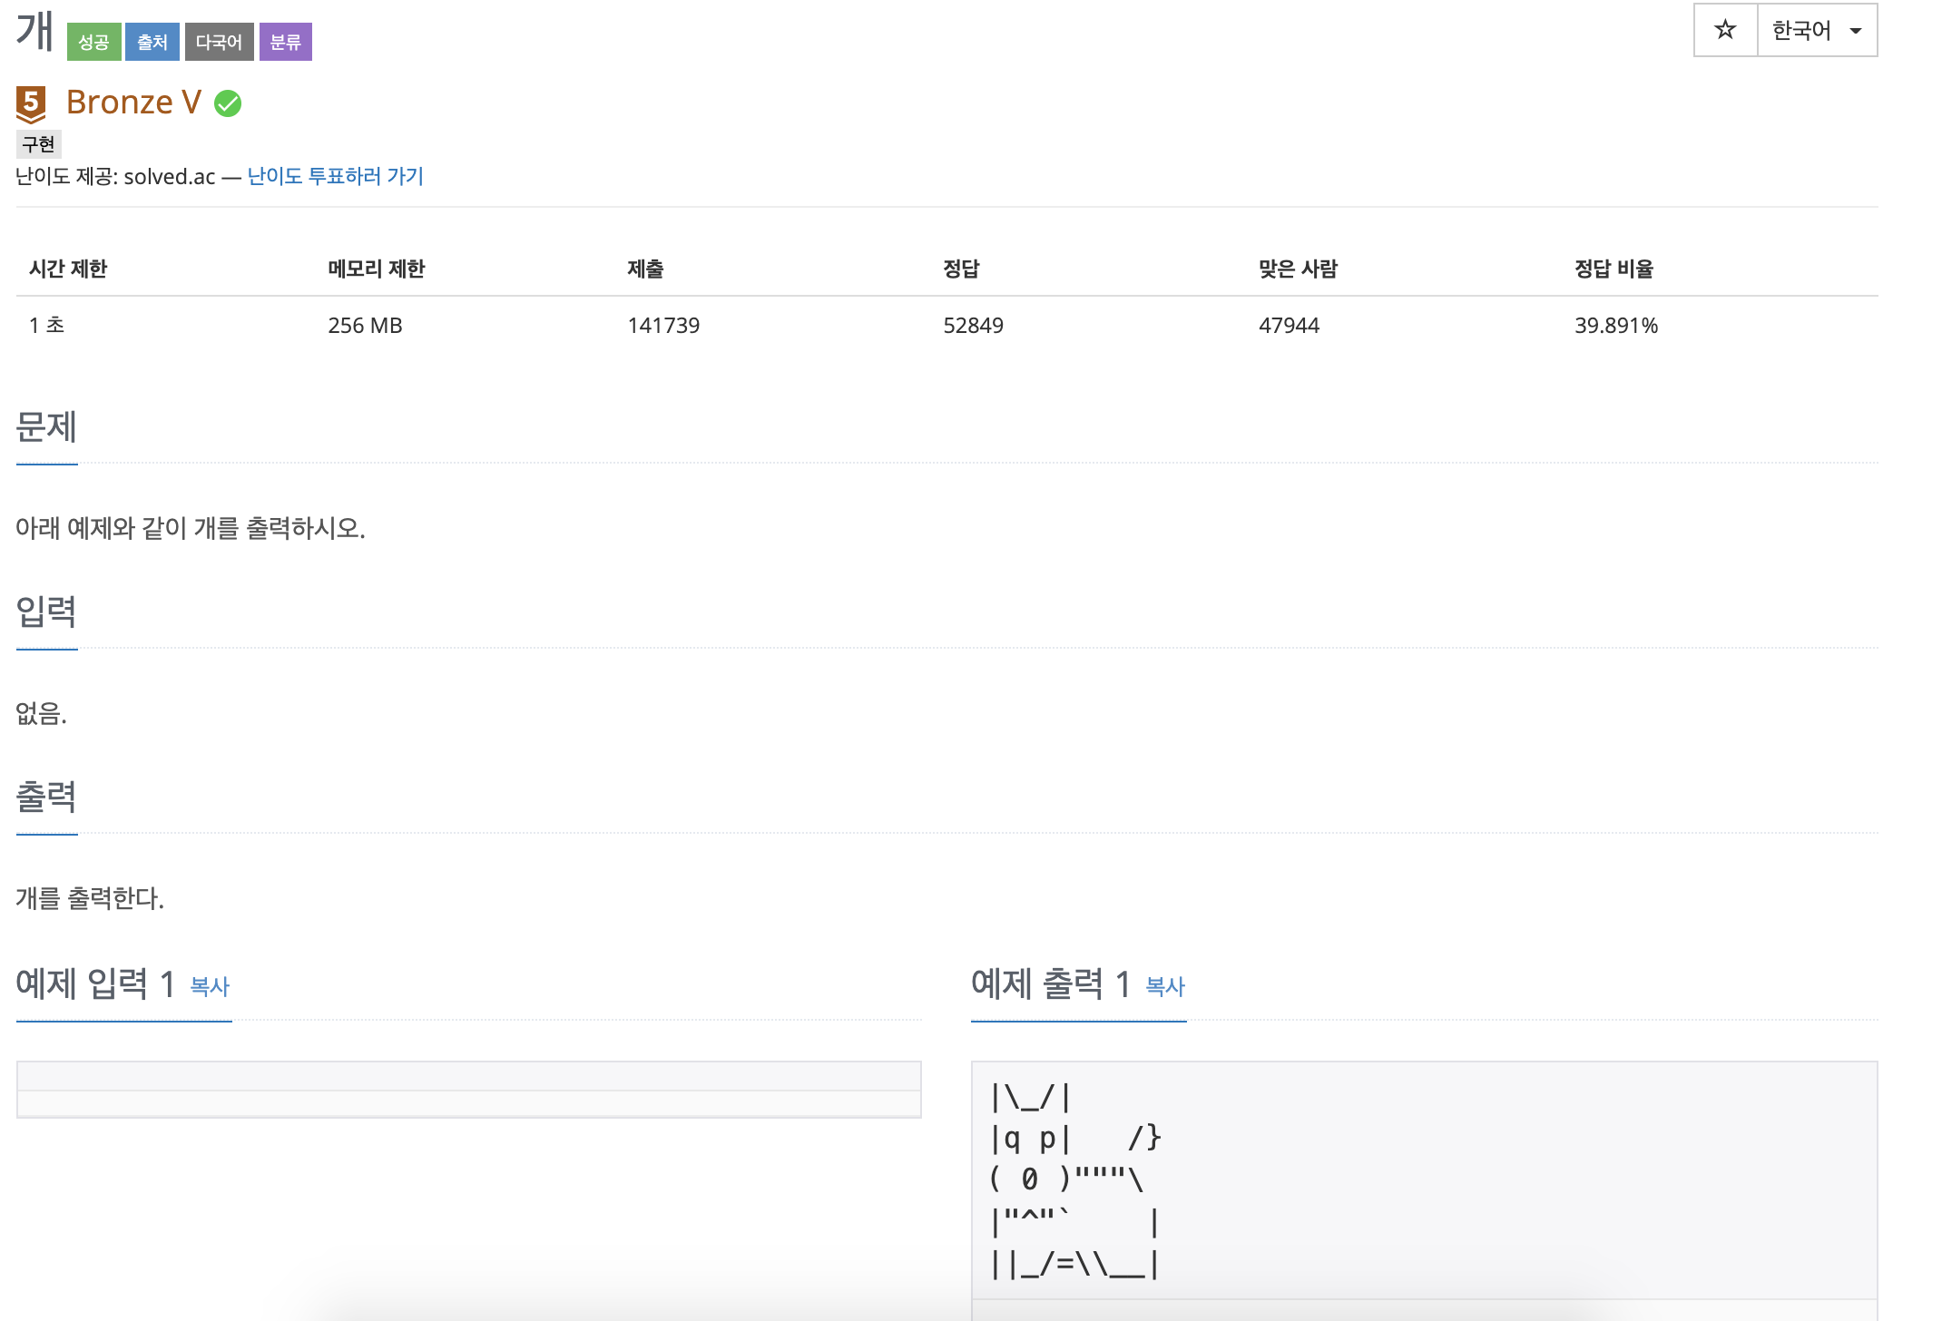Copy example output 1 via 복사
Screen dimensions: 1942x1321
[x=1165, y=986]
